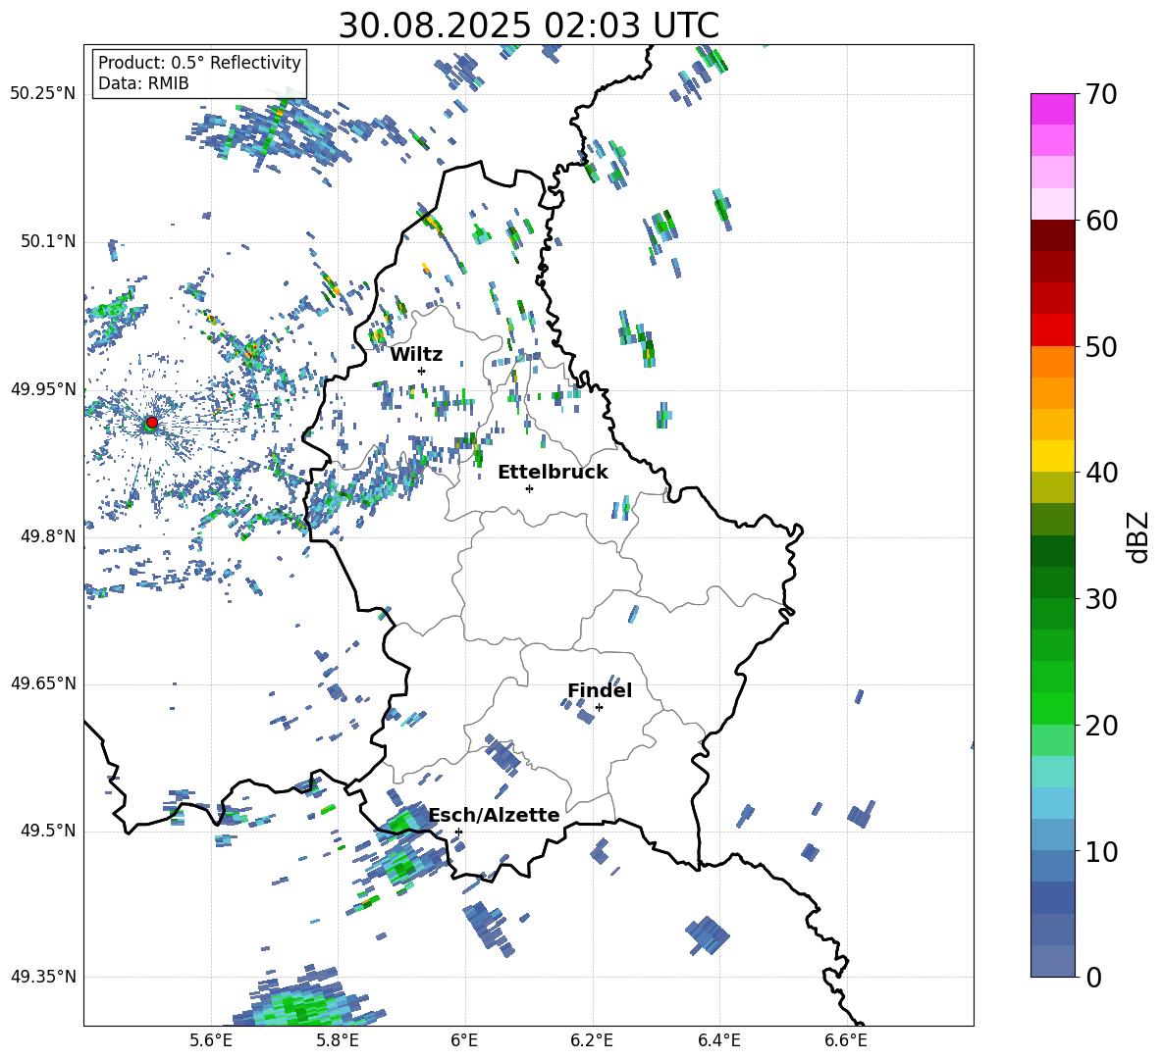Click the magenta top colorbar segment
The height and width of the screenshot is (1060, 1162).
[1052, 109]
